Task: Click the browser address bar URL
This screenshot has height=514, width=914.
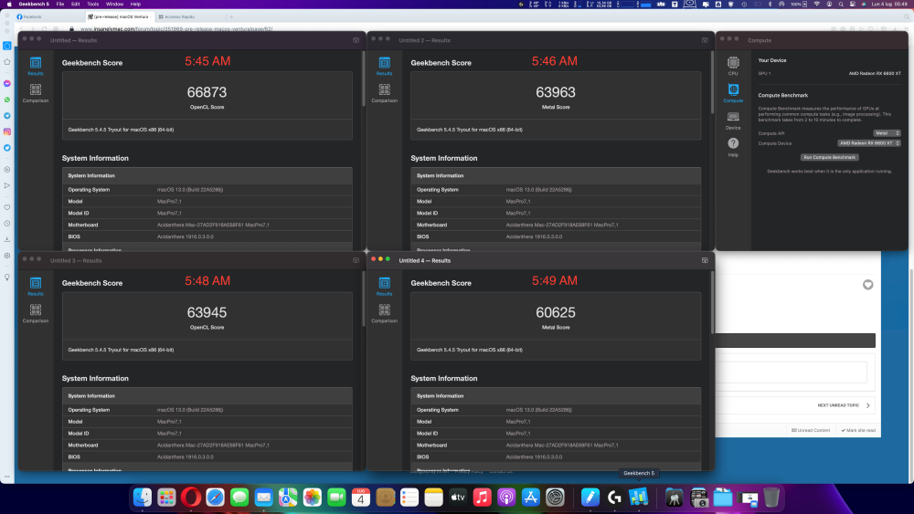Action: coord(175,28)
